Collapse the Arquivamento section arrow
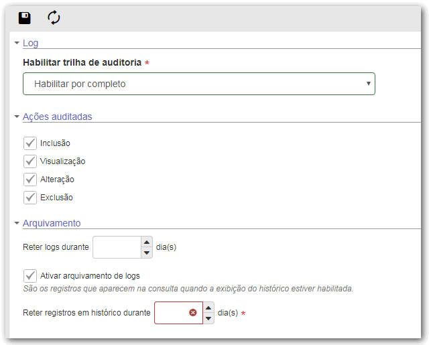 click(17, 223)
